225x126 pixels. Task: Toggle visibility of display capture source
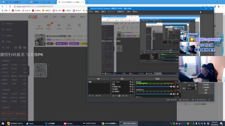[x=130, y=92]
